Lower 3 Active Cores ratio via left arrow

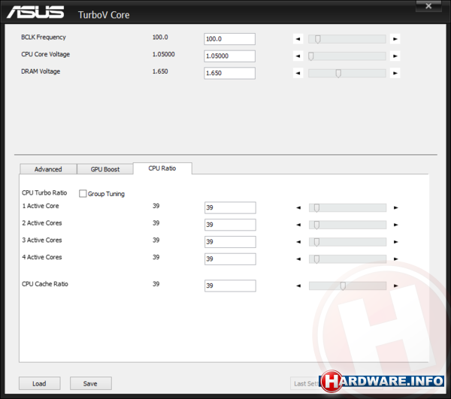pyautogui.click(x=298, y=242)
